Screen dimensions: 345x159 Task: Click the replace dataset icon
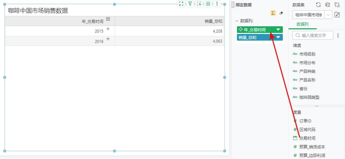[337, 5]
